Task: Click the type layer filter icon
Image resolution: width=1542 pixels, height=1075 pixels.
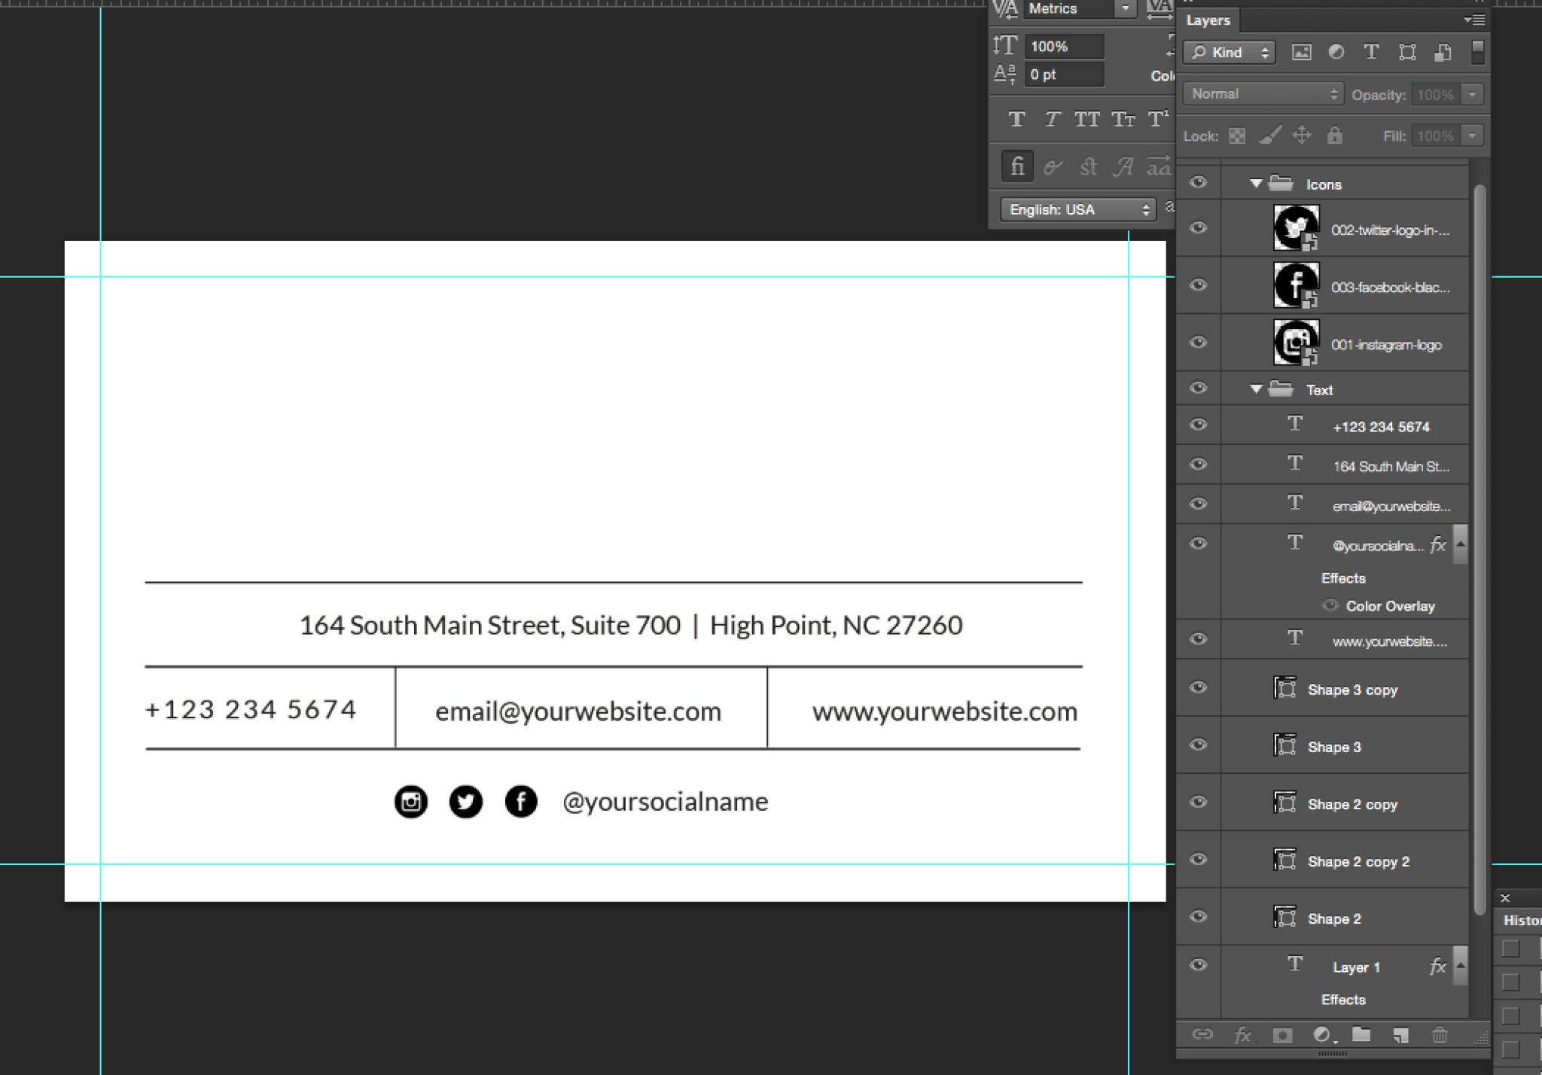Action: click(x=1371, y=52)
